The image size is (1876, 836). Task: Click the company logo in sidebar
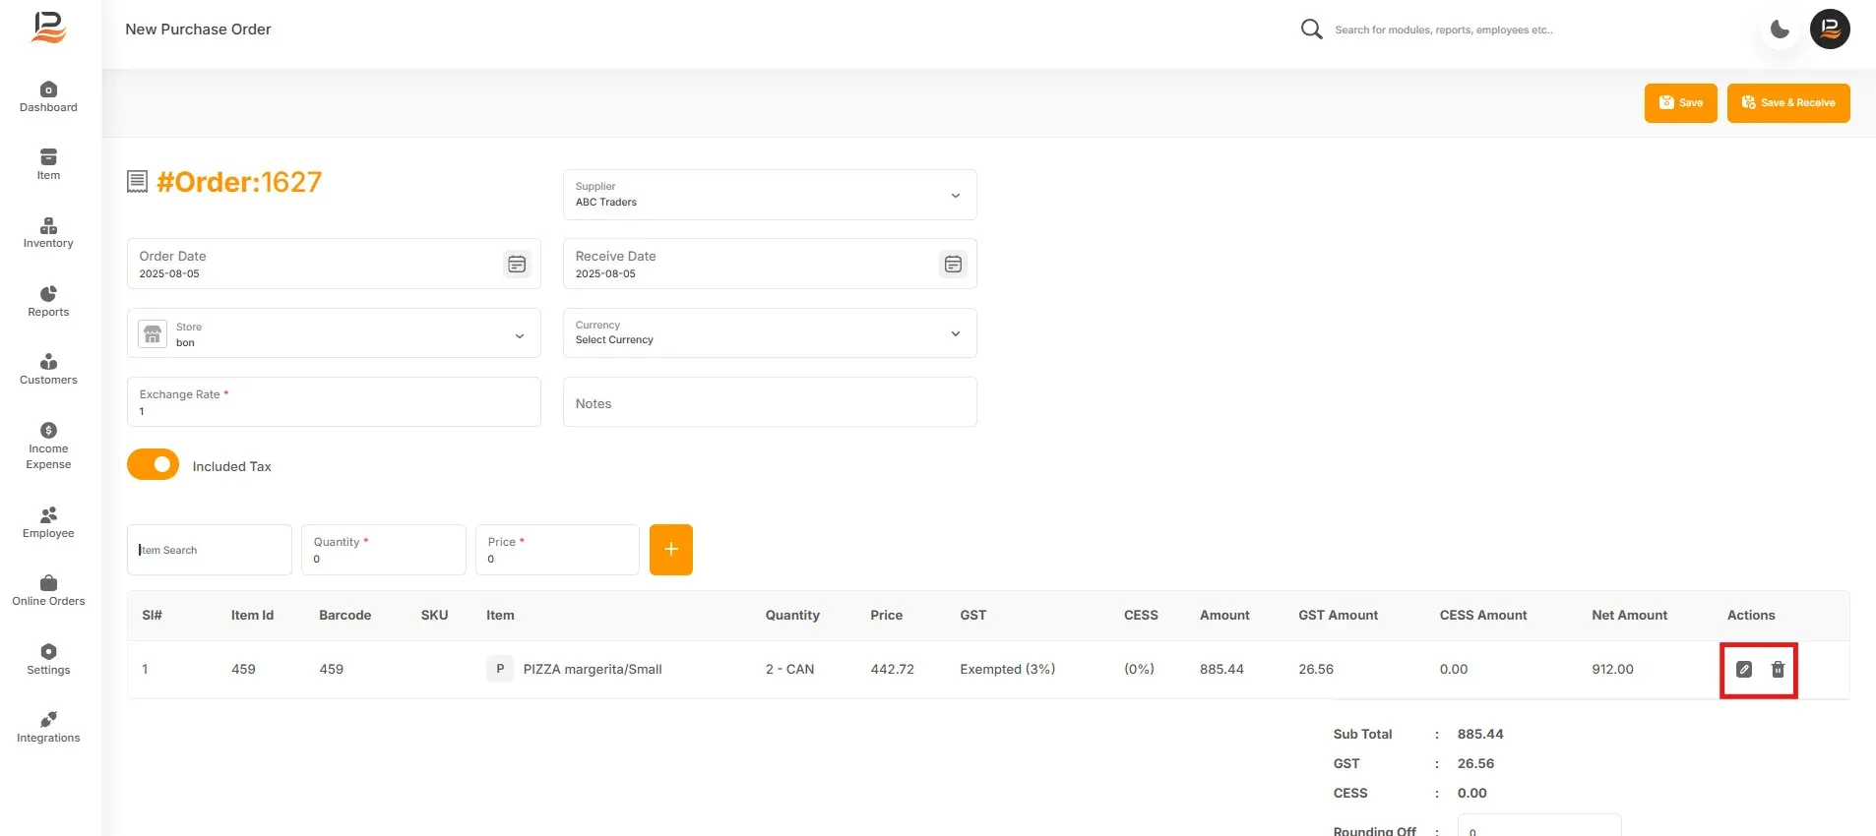[x=48, y=28]
